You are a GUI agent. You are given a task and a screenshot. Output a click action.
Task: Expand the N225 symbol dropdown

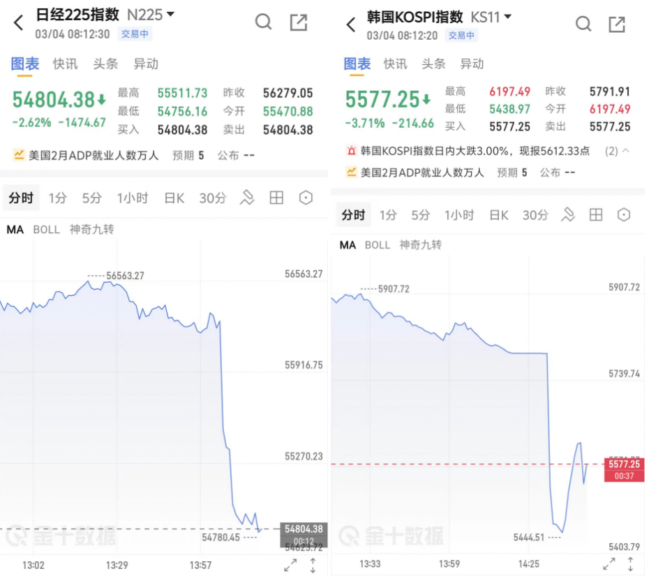[x=171, y=14]
